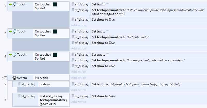Viewport: 207px width, 108px height.
Task: Collapse event 4 using the minus box
Action: [5, 78]
